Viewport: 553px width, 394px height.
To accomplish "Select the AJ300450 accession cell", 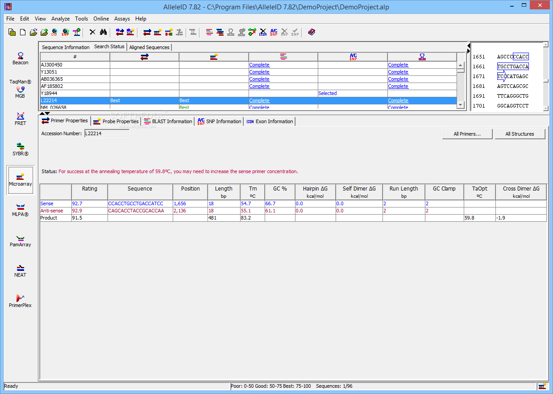I will (75, 65).
